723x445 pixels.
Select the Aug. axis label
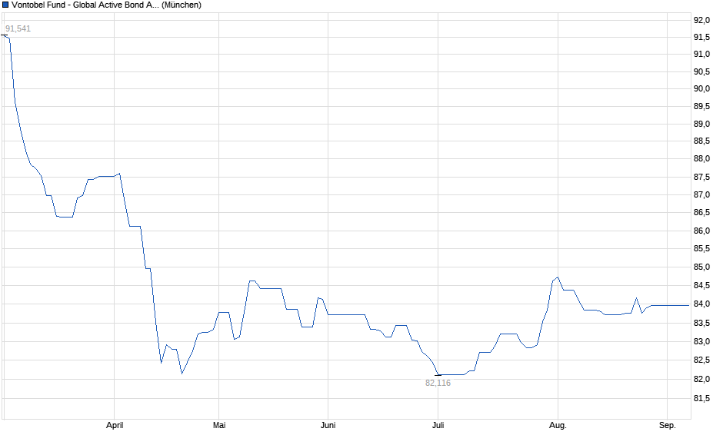point(558,425)
